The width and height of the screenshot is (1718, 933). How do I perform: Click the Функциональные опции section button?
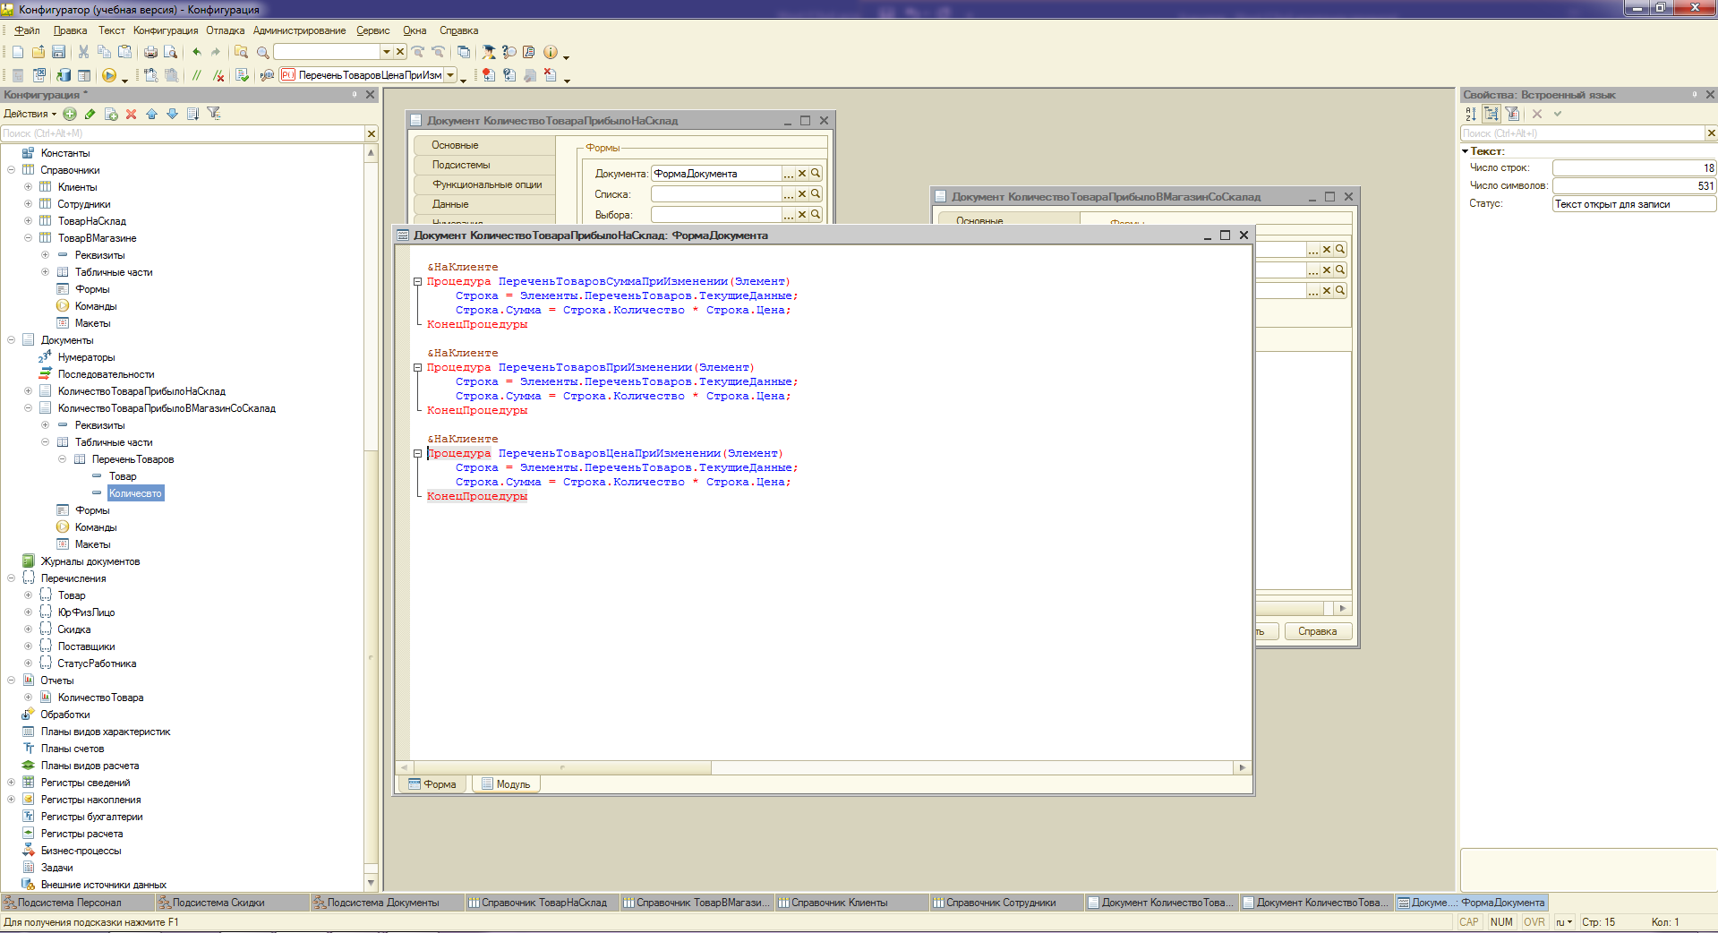pyautogui.click(x=485, y=184)
